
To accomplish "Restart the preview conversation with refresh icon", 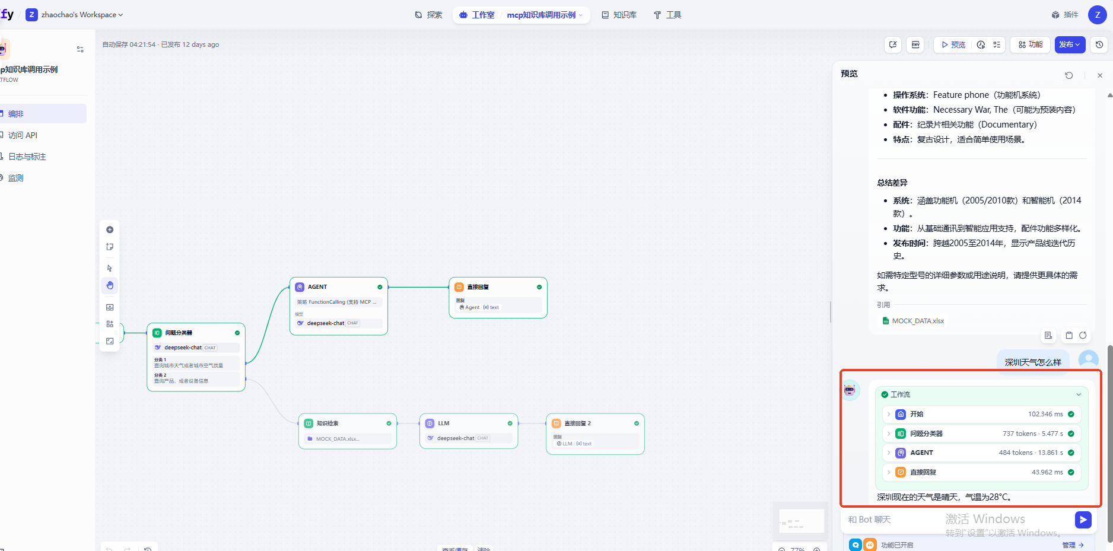I will [x=1069, y=75].
